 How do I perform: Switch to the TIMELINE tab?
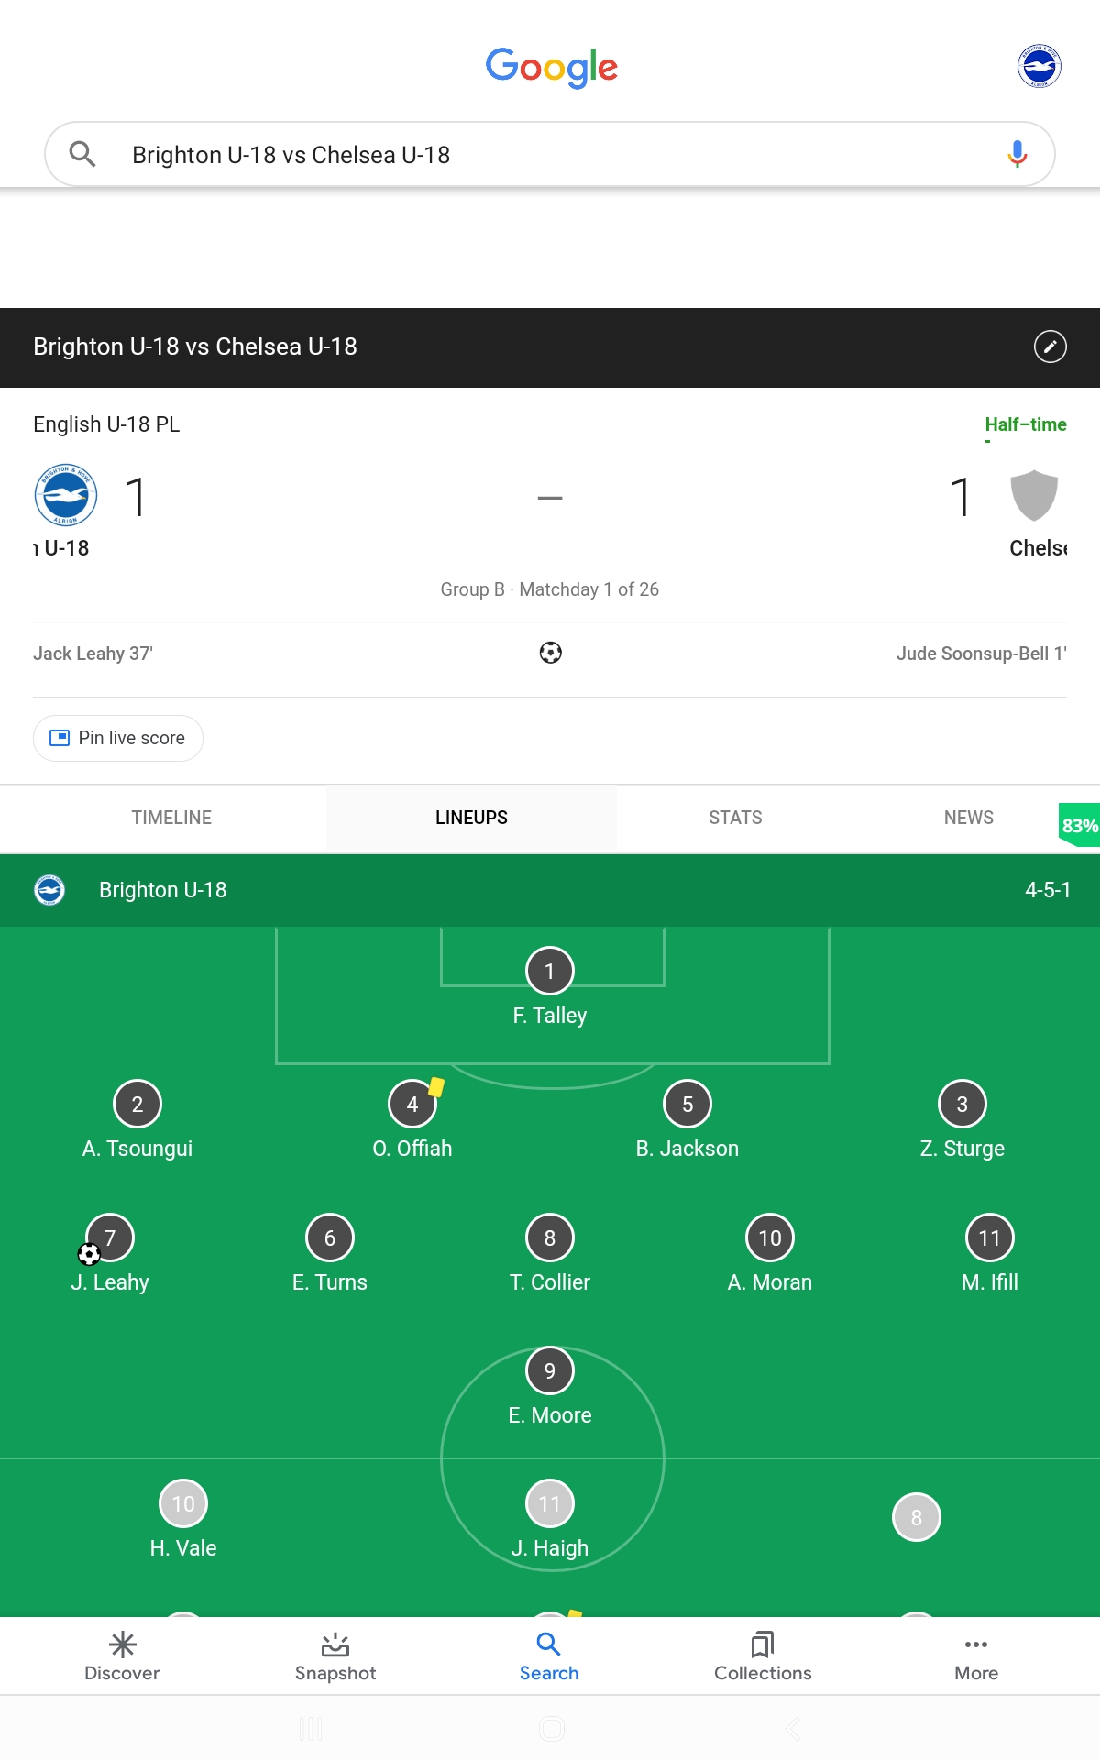click(171, 818)
